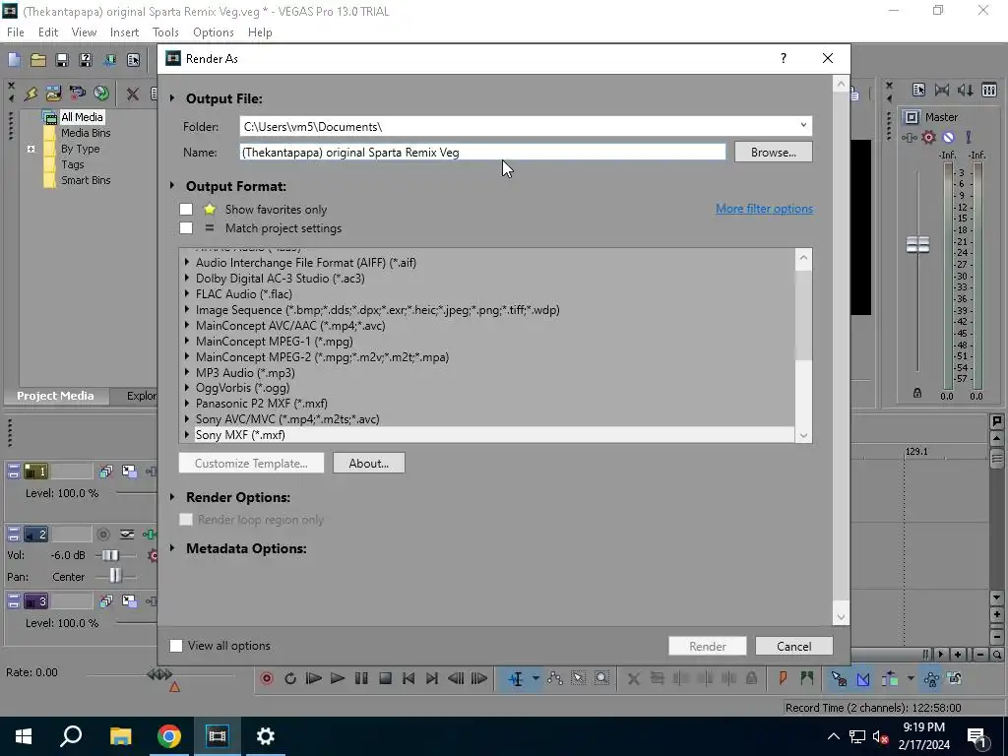Collapse the Output File section
Screen dimensions: 1008x756
[172, 98]
